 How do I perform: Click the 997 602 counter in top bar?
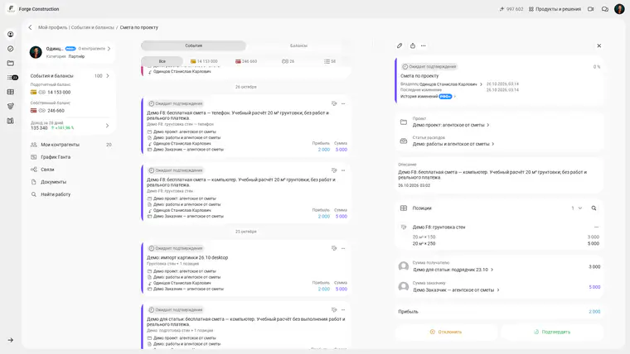click(x=511, y=9)
